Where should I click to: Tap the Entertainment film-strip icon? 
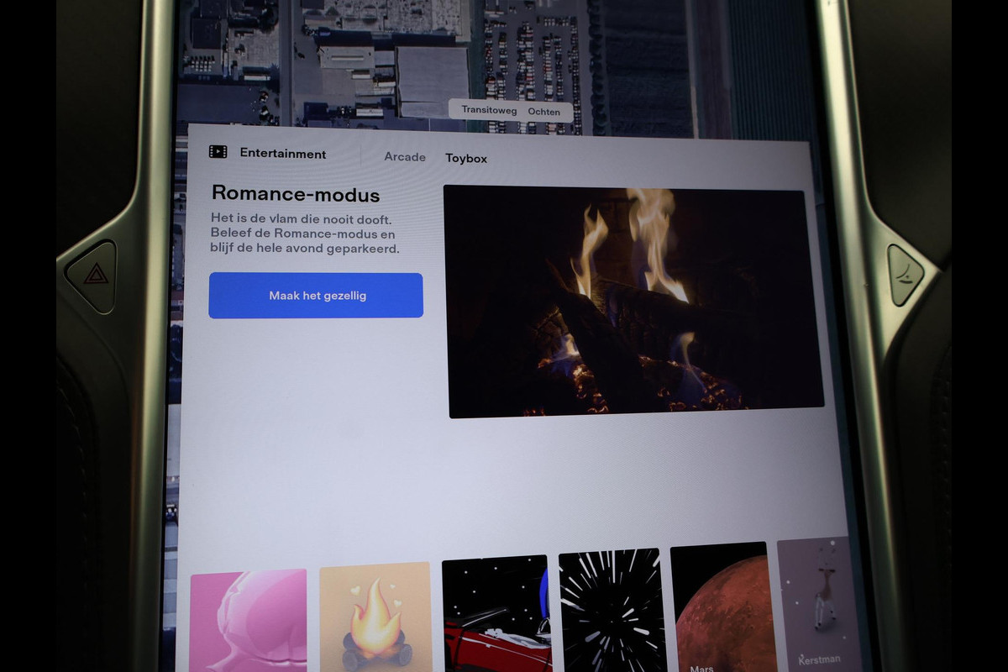[218, 152]
